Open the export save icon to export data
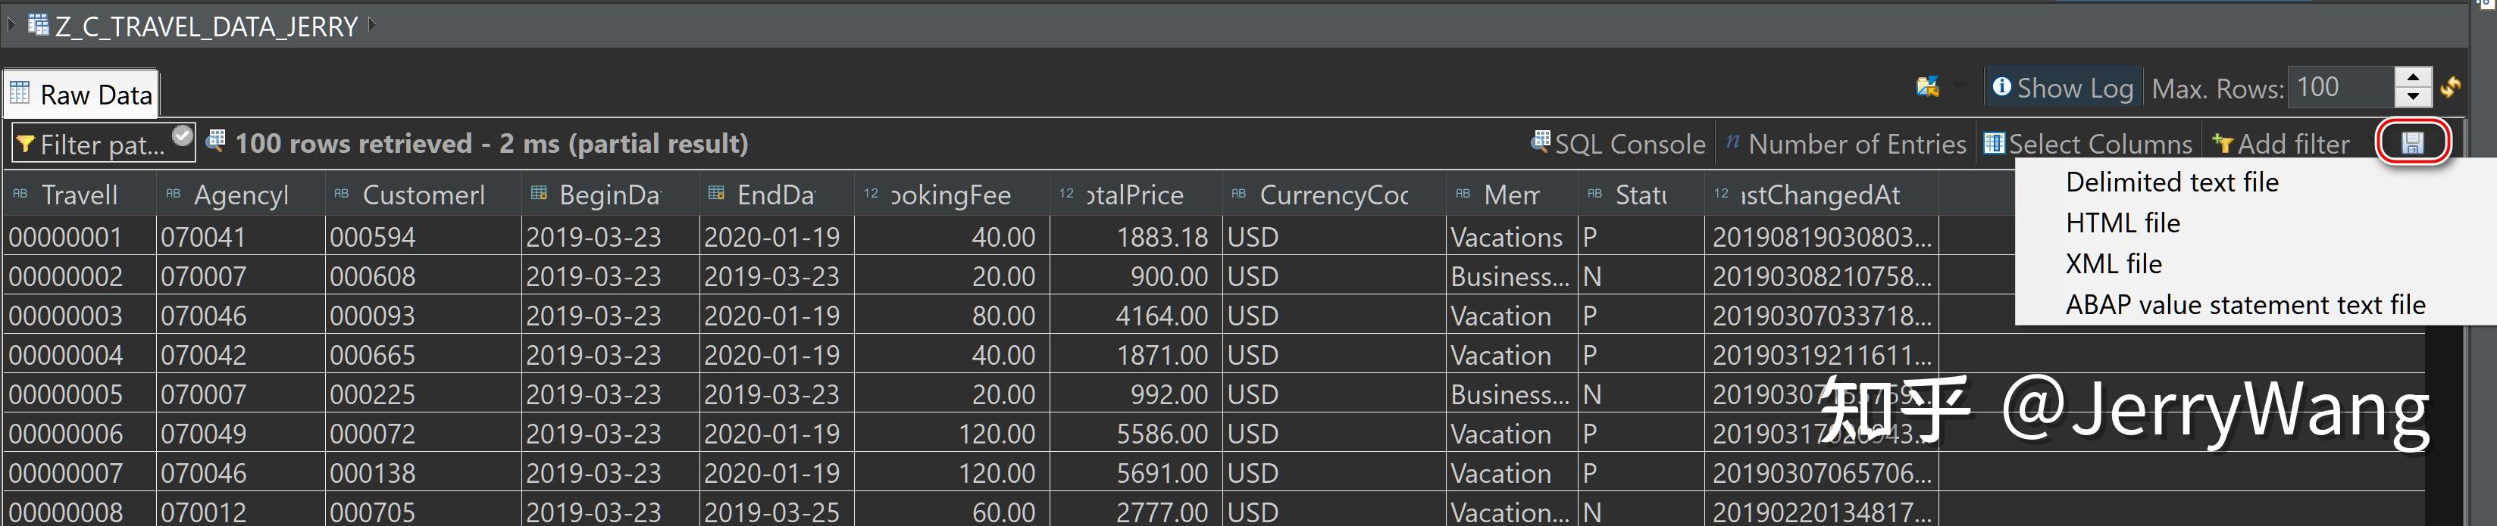2497x526 pixels. pyautogui.click(x=2413, y=142)
